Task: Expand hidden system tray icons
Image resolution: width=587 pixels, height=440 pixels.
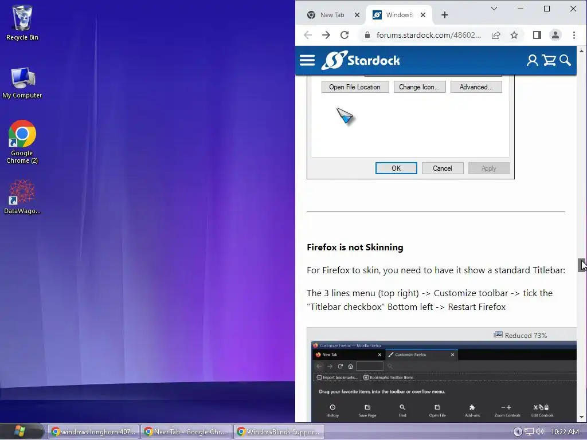Action: tap(518, 432)
